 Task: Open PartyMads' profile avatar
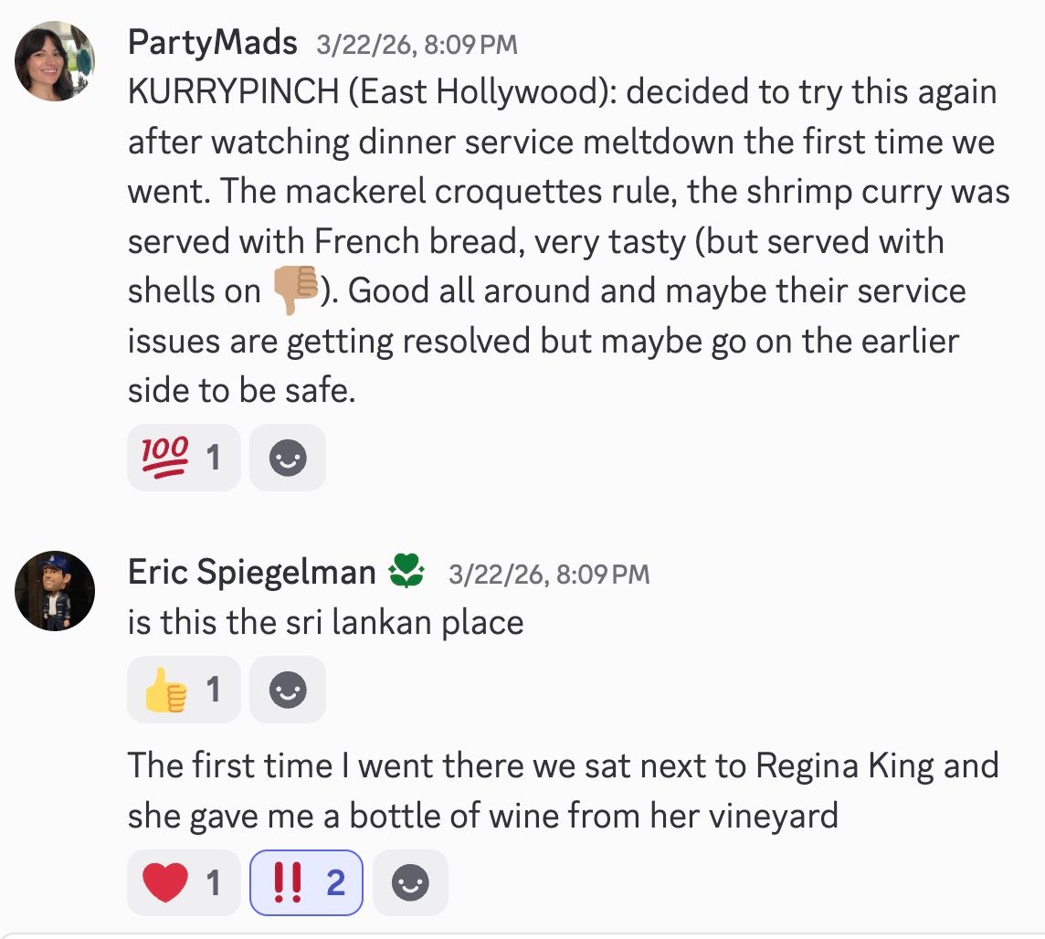pos(55,61)
